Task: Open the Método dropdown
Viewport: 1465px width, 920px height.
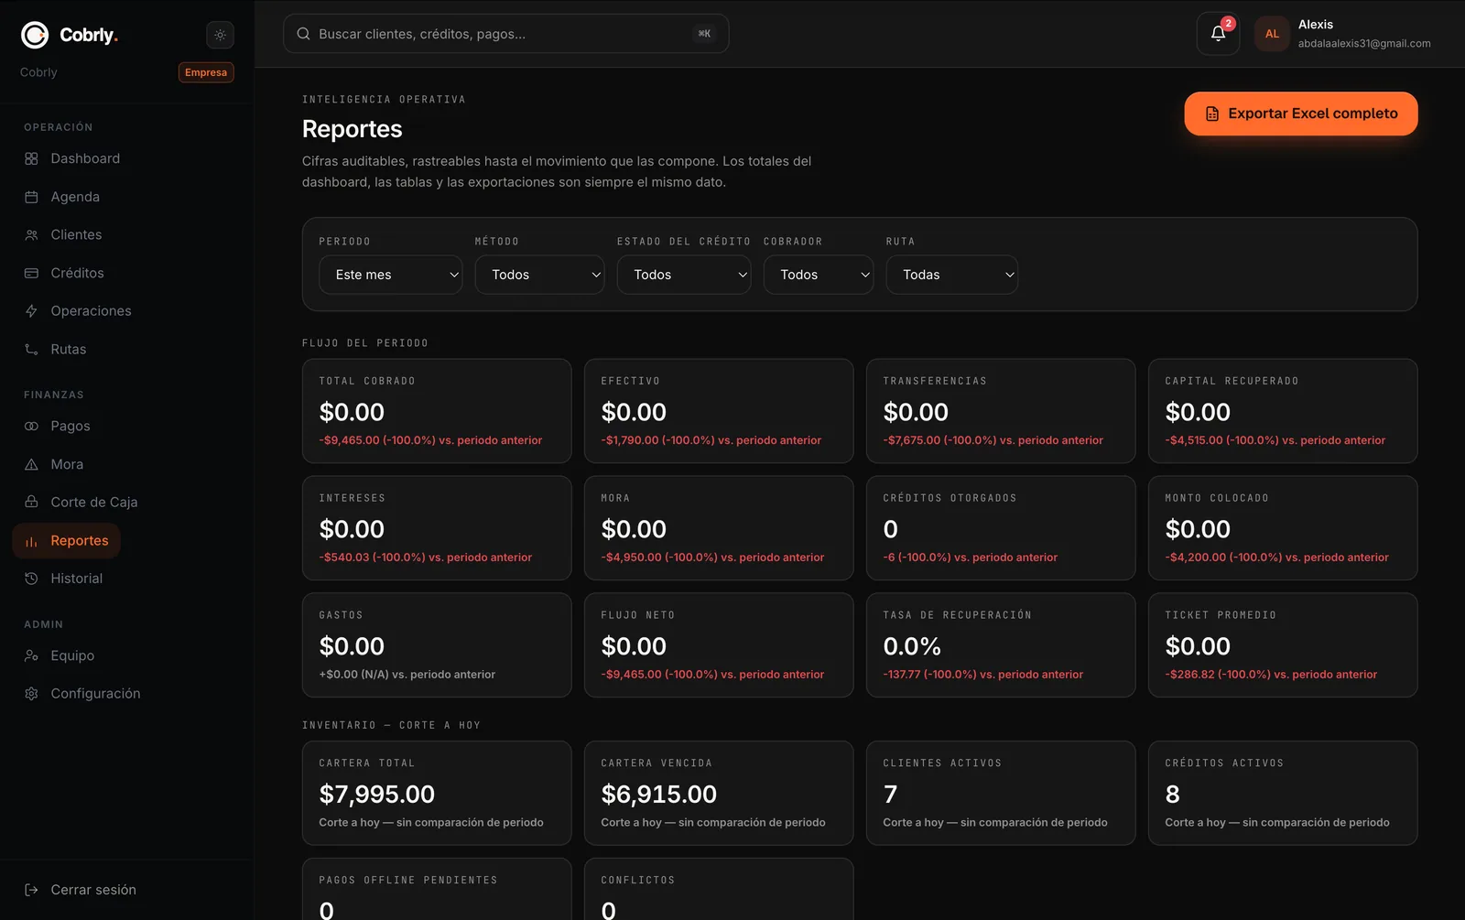Action: (x=539, y=275)
